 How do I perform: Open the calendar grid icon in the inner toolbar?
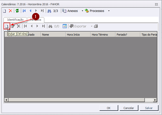(64, 26)
